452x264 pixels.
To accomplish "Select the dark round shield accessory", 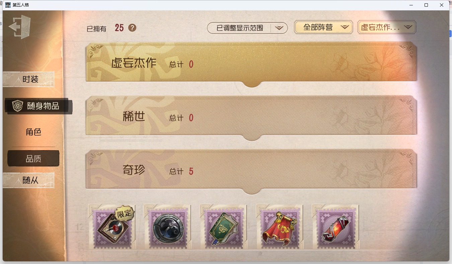I will [x=168, y=227].
